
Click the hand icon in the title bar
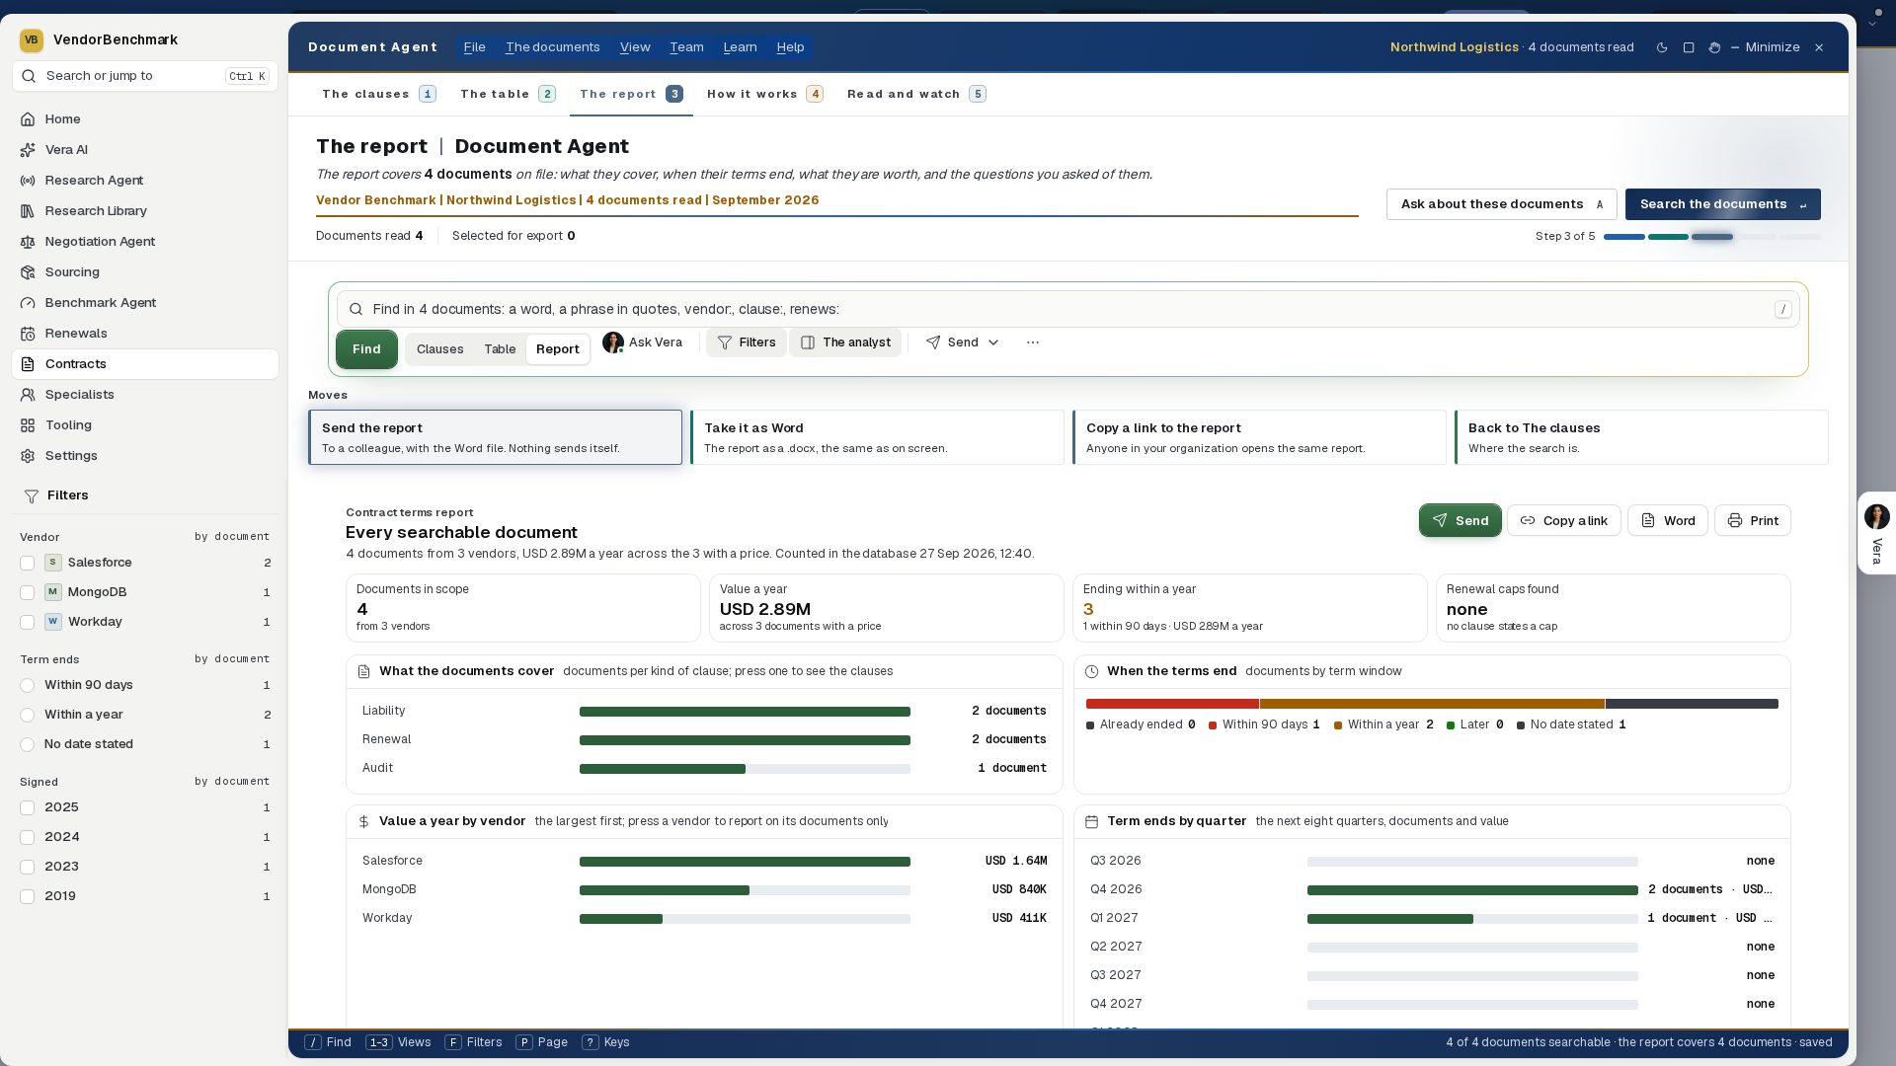click(1714, 47)
